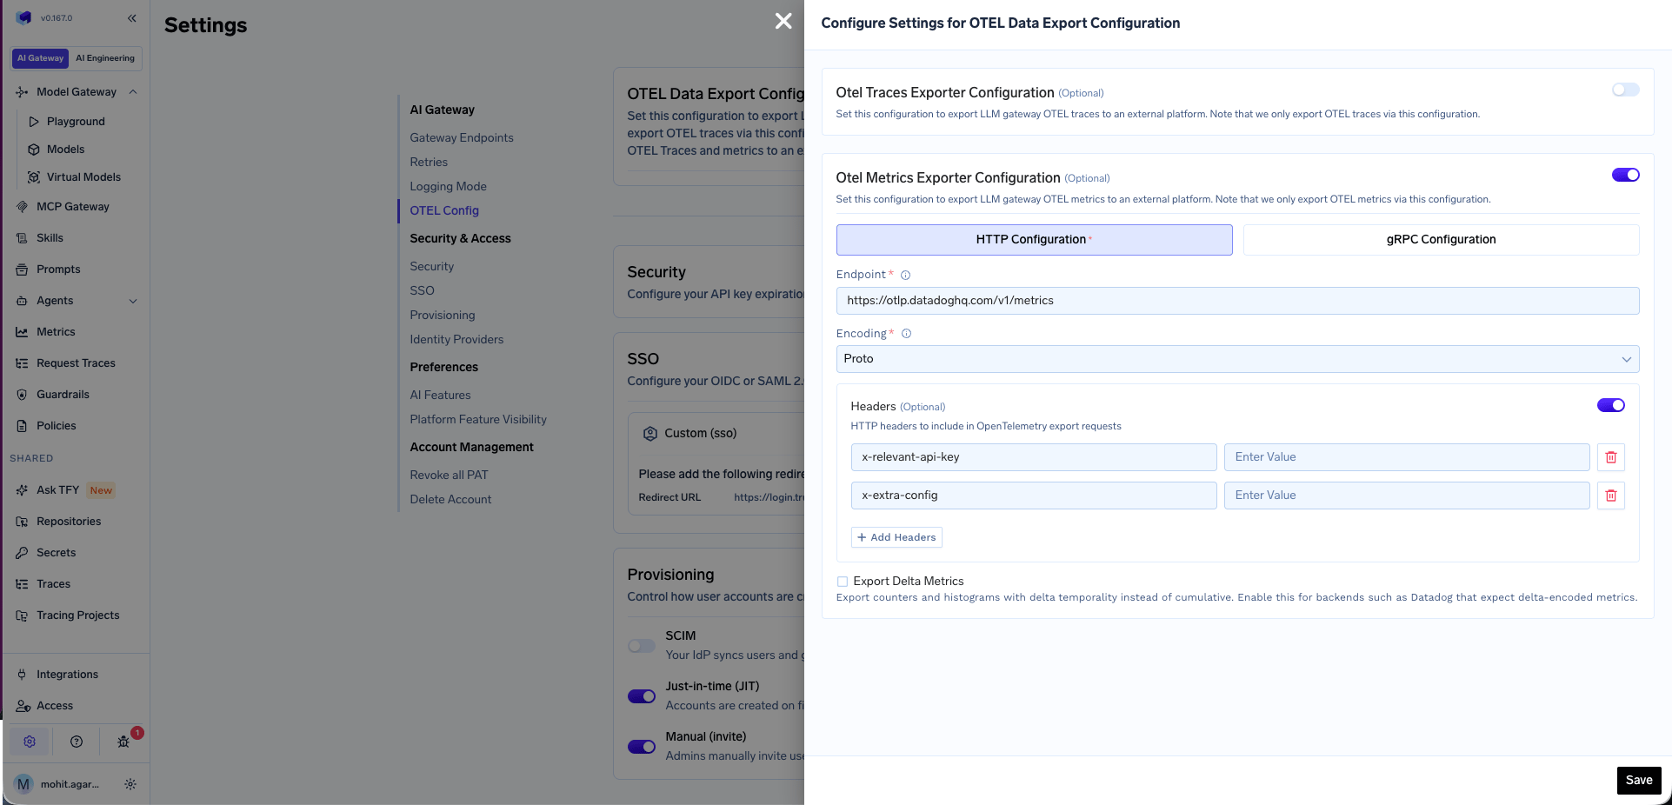Click the Integrations plug icon
Image resolution: width=1672 pixels, height=805 pixels.
click(x=22, y=675)
